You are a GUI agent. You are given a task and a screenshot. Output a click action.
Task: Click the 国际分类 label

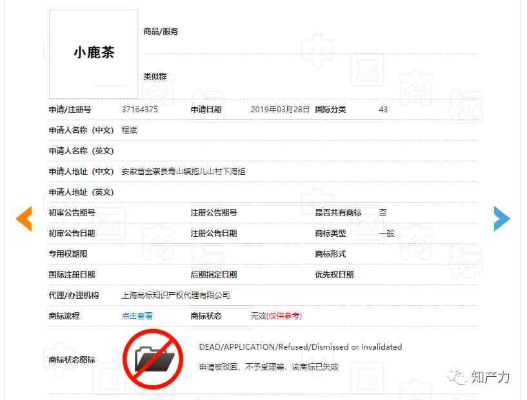click(330, 110)
